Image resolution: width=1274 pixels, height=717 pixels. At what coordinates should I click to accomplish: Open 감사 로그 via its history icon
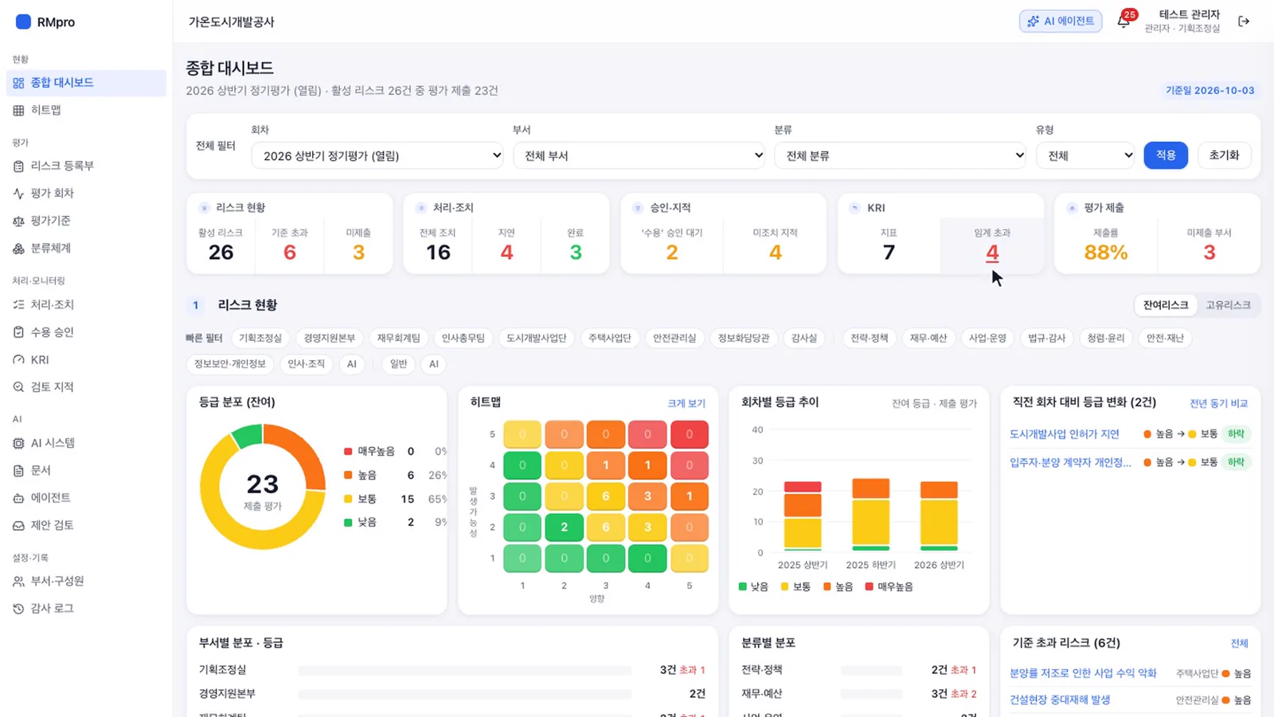click(x=18, y=609)
